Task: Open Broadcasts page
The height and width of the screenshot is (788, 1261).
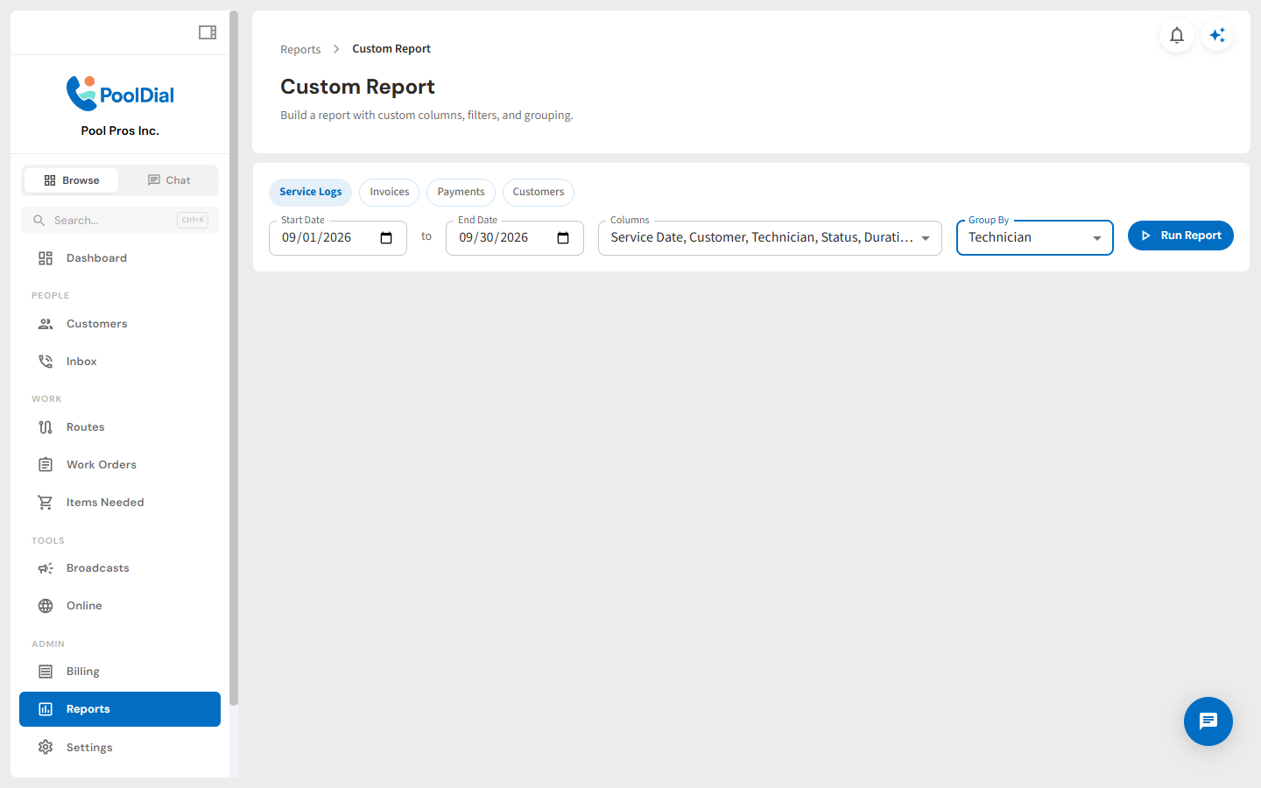Action: click(120, 568)
